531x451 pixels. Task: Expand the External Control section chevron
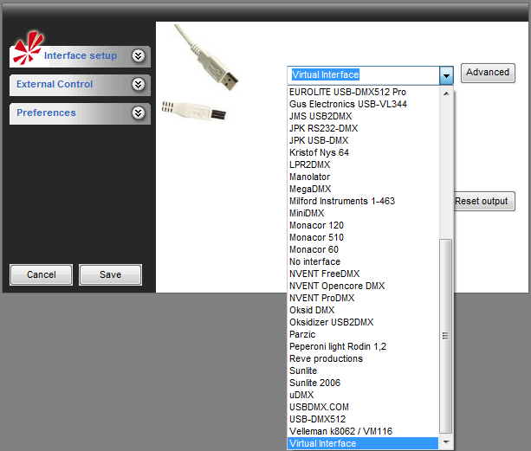[139, 84]
